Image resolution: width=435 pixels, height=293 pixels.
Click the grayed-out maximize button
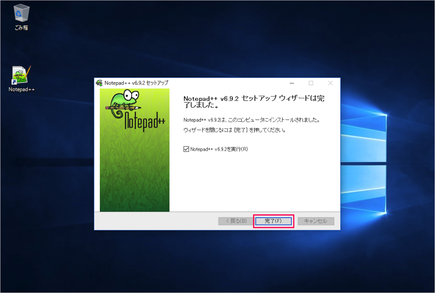click(311, 83)
